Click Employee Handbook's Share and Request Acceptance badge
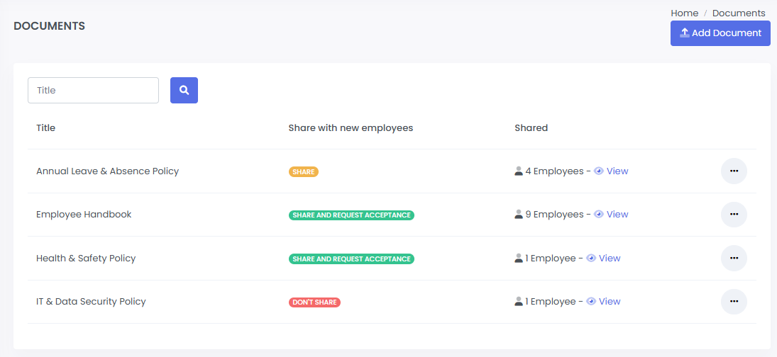Screen dimensions: 777x357 351,215
